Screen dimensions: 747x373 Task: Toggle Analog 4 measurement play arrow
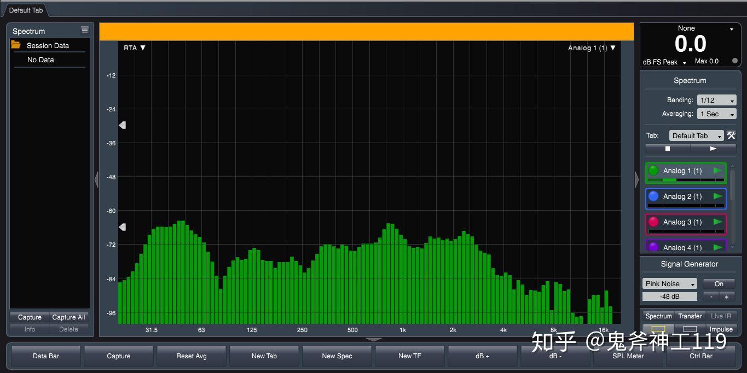pyautogui.click(x=717, y=247)
